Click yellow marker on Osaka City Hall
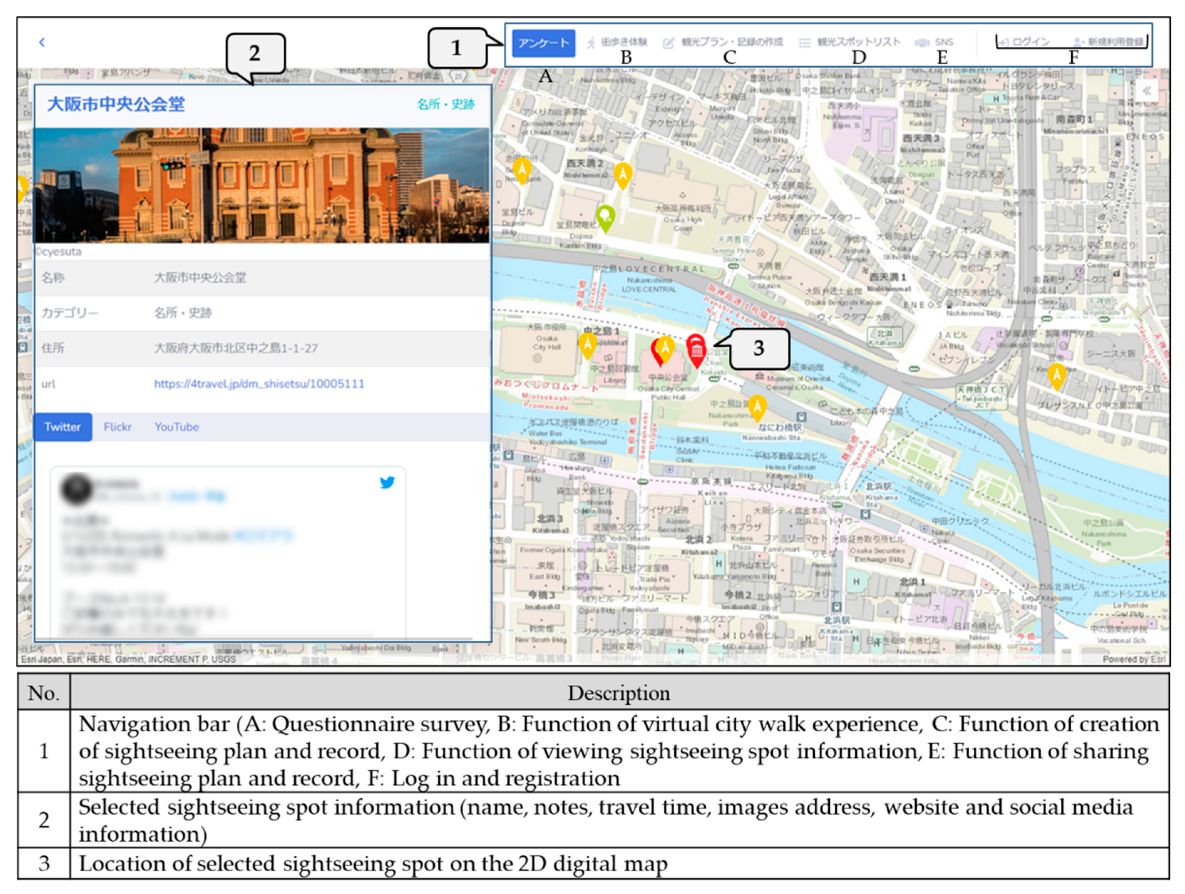 click(587, 344)
